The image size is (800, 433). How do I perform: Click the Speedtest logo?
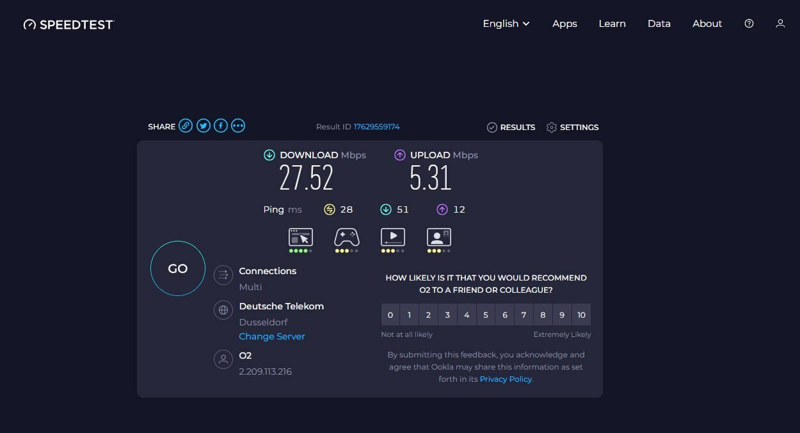click(x=68, y=24)
